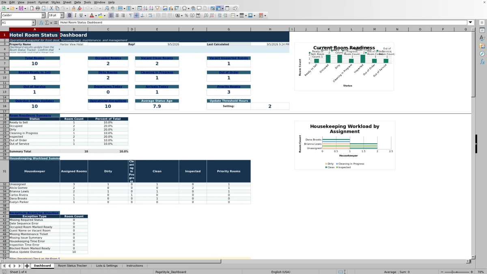This screenshot has width=487, height=274.
Task: Toggle Center Vertically alignment
Action: (x=136, y=15)
